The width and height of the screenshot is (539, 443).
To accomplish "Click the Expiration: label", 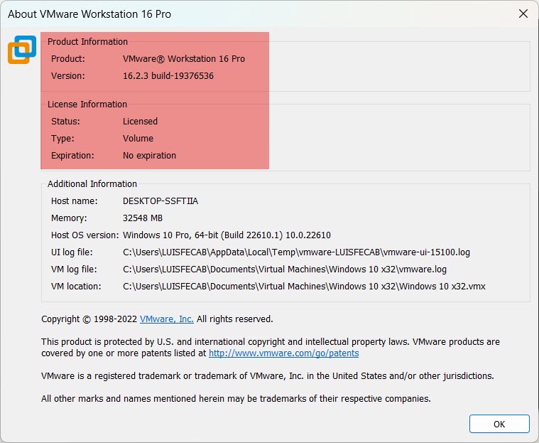I will tap(72, 156).
